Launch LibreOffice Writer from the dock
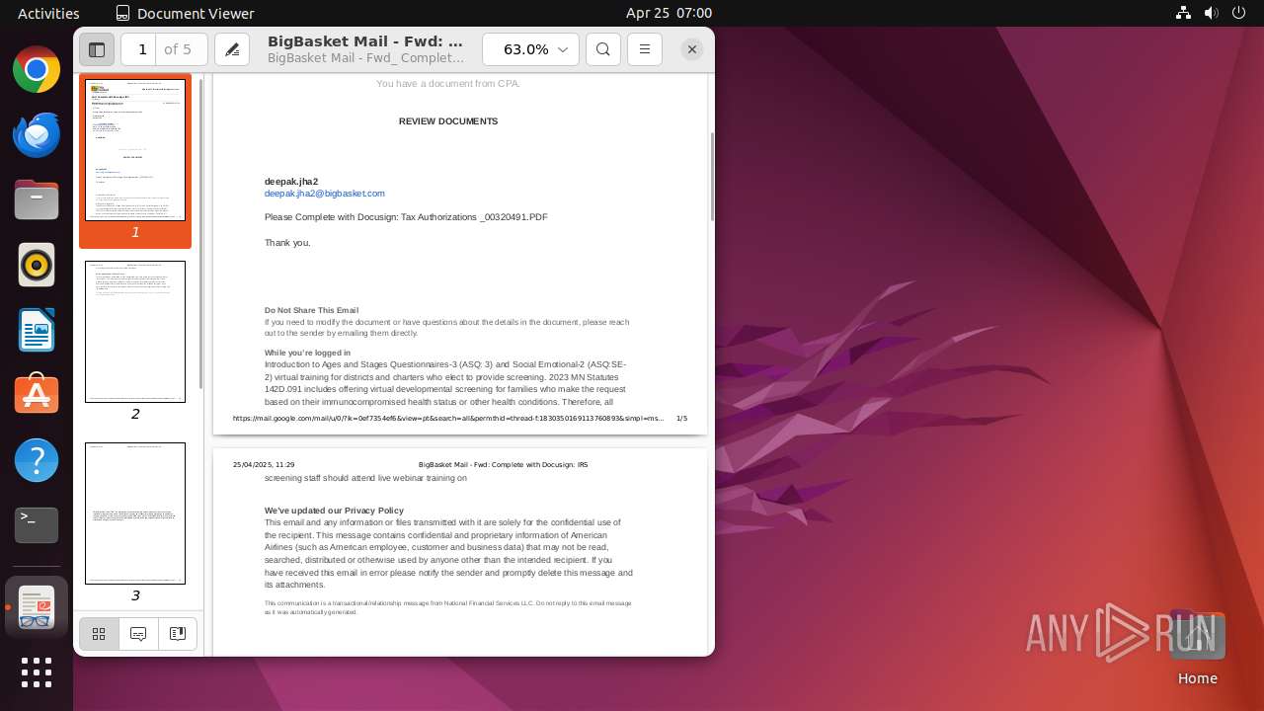 coord(37,331)
